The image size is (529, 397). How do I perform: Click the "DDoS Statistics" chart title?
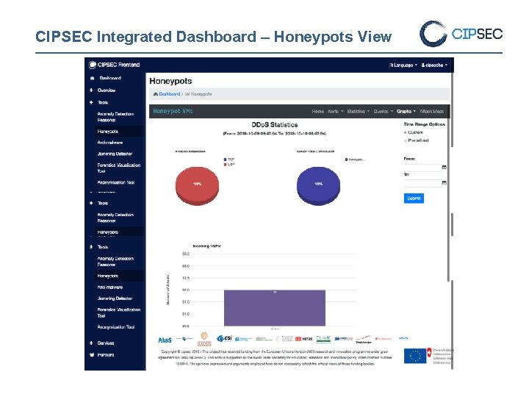click(x=275, y=125)
